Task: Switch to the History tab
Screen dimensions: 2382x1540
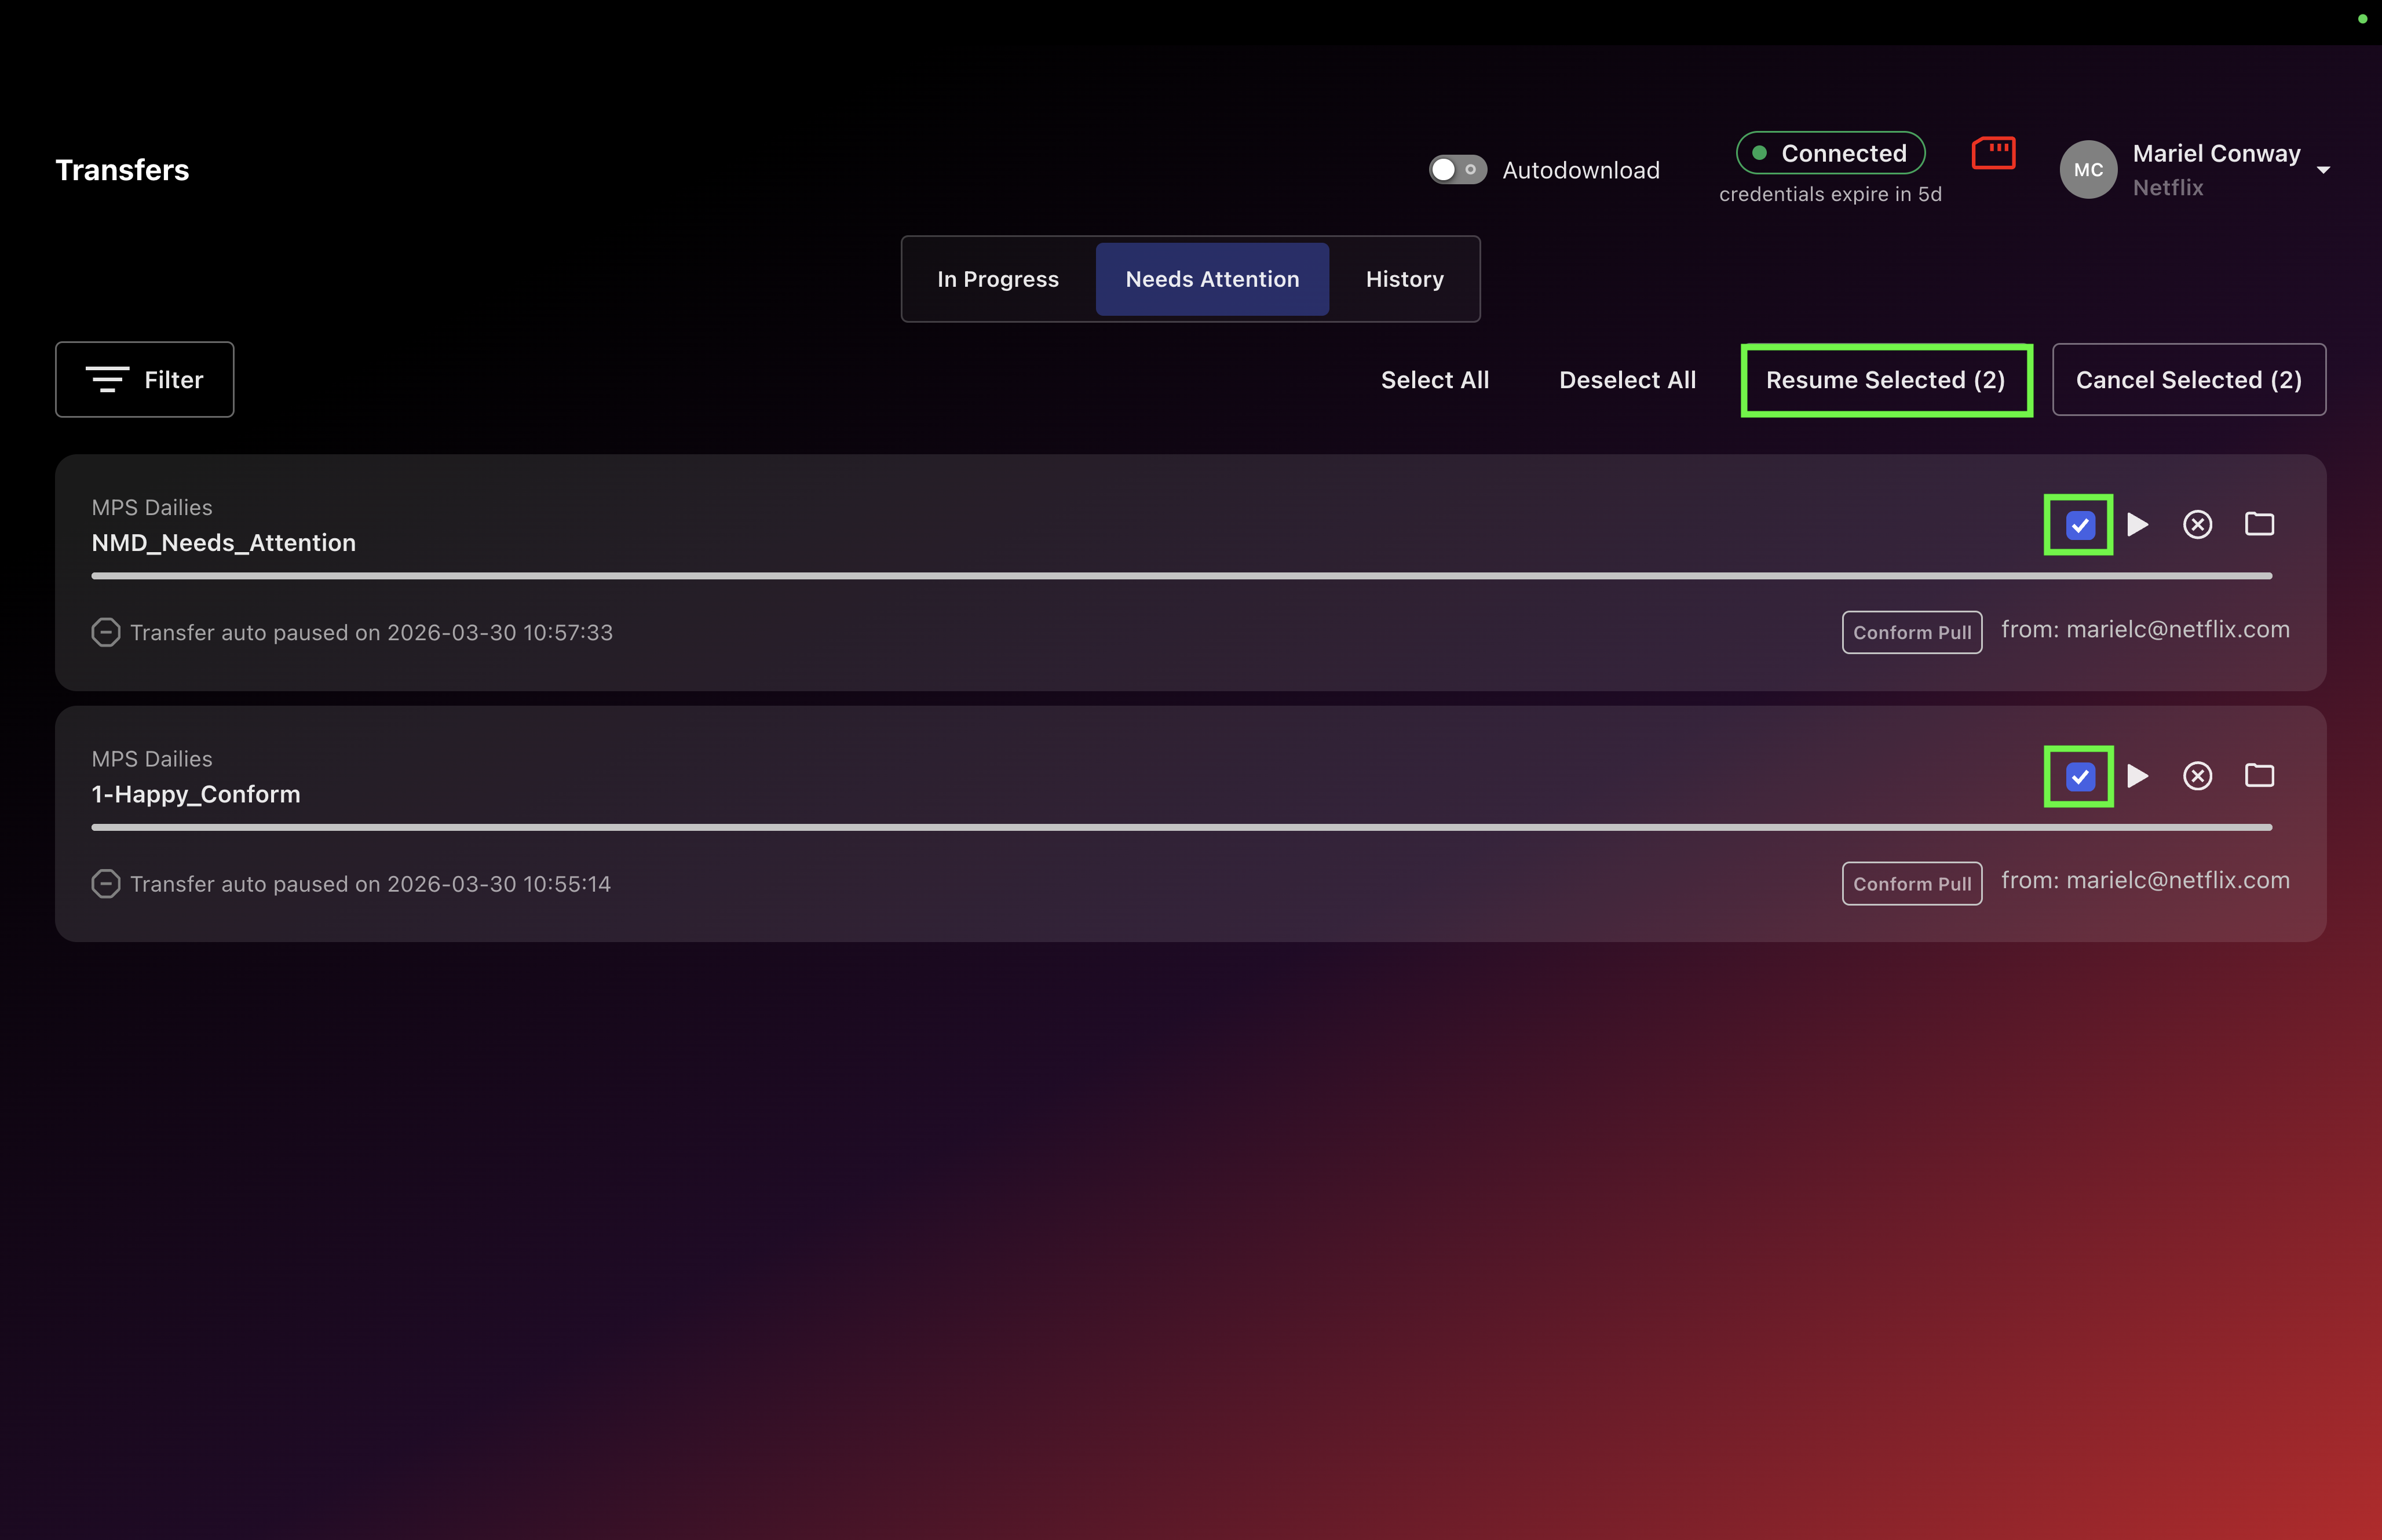Action: [1404, 279]
